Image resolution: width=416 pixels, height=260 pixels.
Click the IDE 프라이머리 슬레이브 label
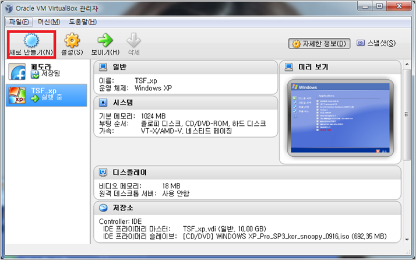point(140,236)
